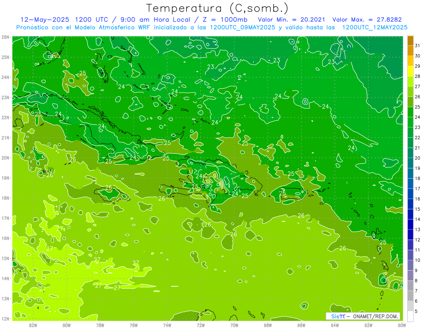Click the '28' label on the color scale
This screenshot has width=427, height=330.
[417, 77]
